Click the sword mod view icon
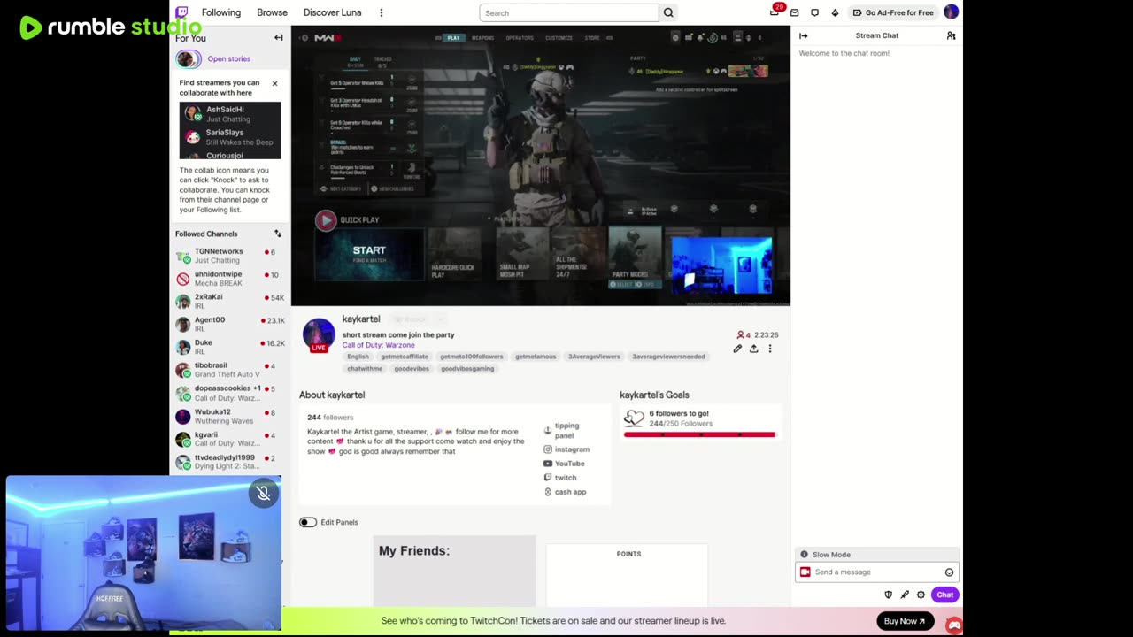 (x=905, y=595)
